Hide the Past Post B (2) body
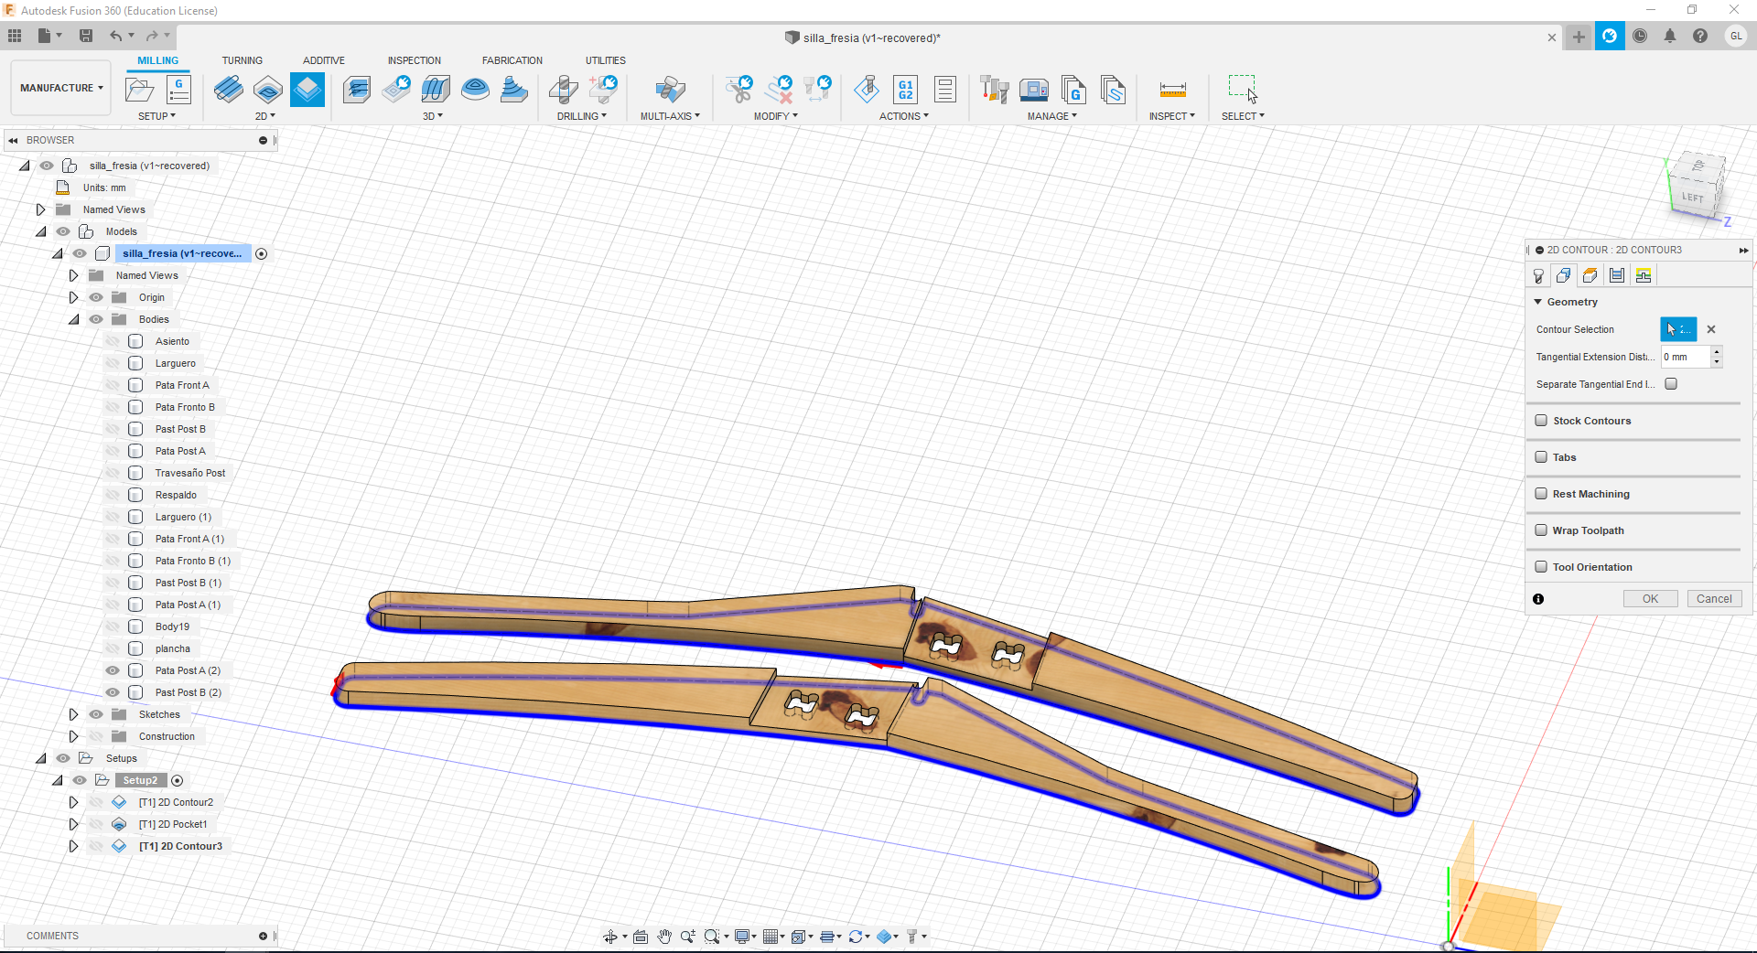Screen dimensions: 1757x953 [113, 692]
